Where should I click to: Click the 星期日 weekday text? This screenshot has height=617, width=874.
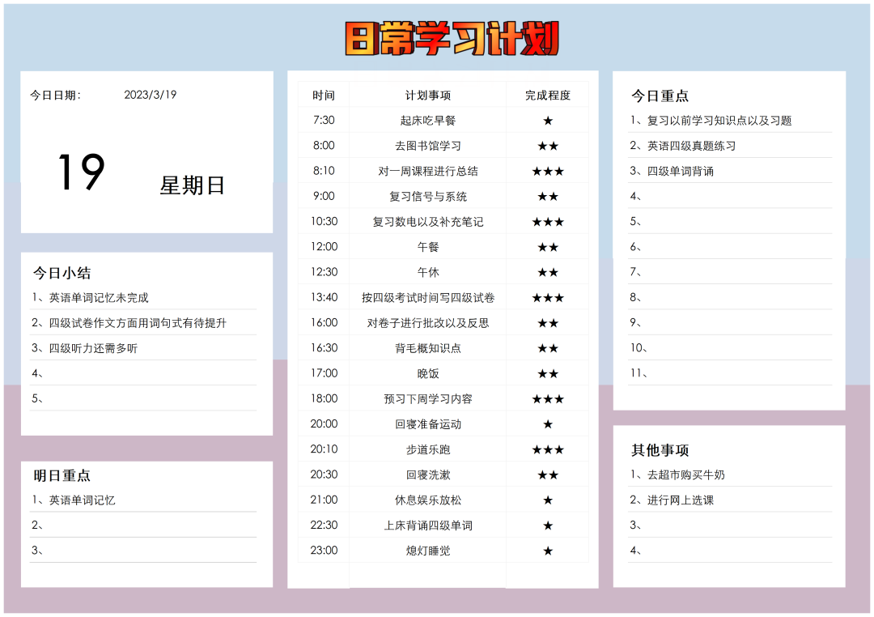pos(192,185)
